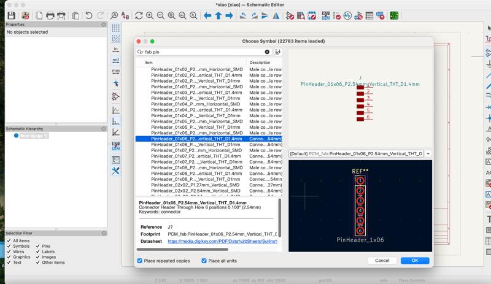This screenshot has height=284, width=491.
Task: Click the Plot icon next to Print
Action: tap(61, 15)
